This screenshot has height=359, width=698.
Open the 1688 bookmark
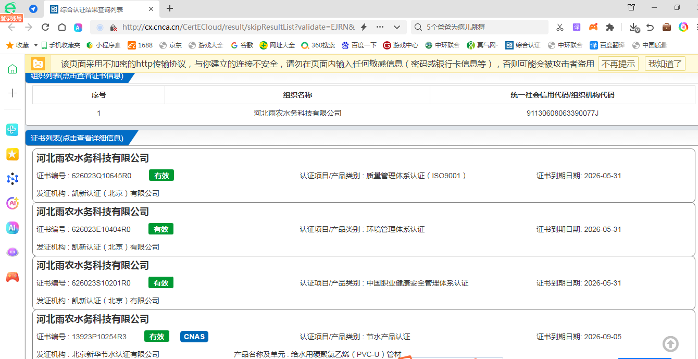(x=140, y=45)
